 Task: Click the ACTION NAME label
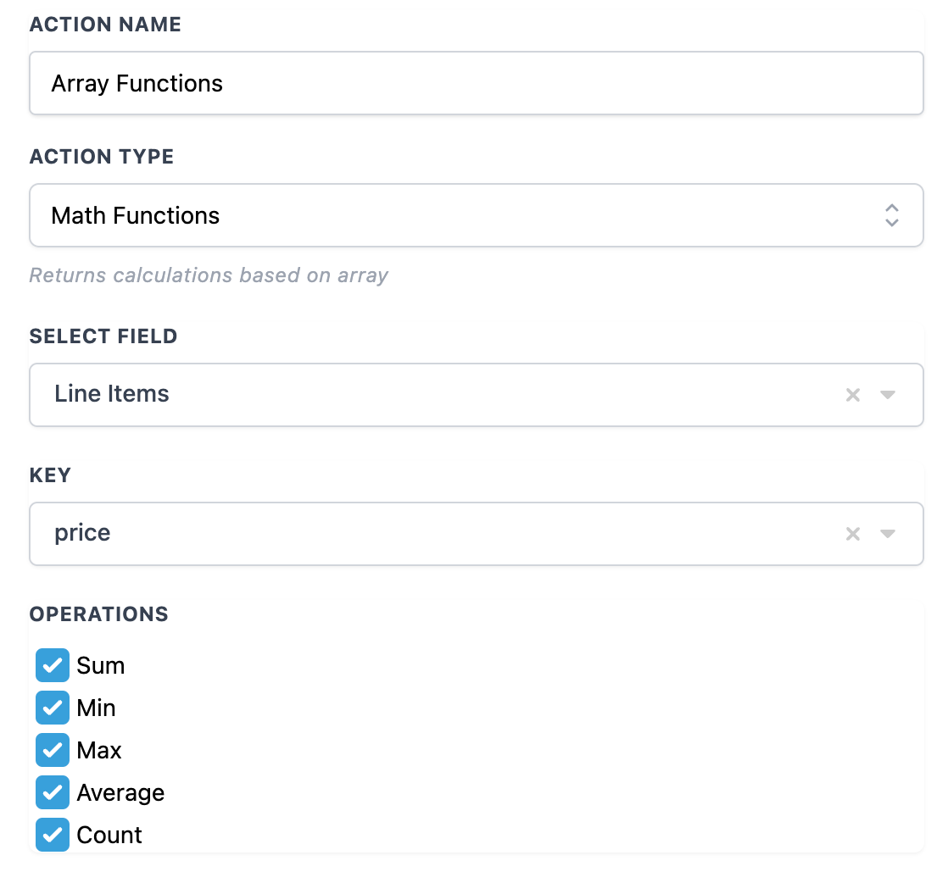pyautogui.click(x=105, y=25)
